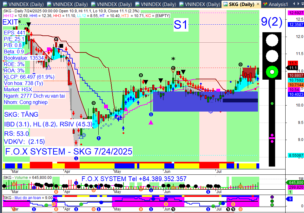The width and height of the screenshot is (304, 213).
Task: Click the large 9(2) score label
Action: [272, 21]
